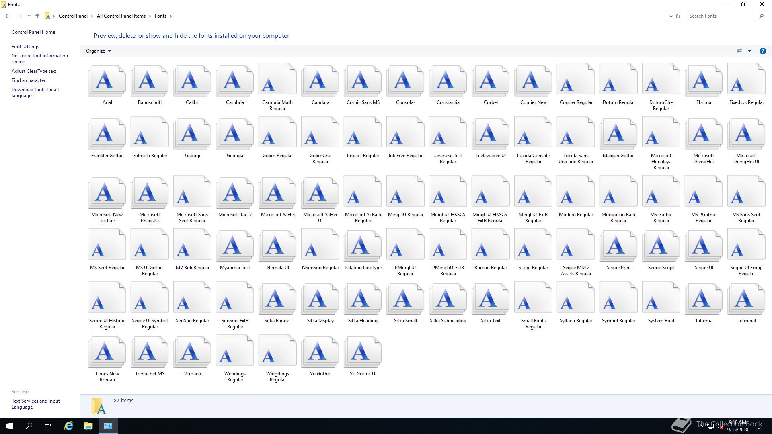Viewport: 772px width, 434px height.
Task: Click the blue Help question mark
Action: (x=762, y=51)
